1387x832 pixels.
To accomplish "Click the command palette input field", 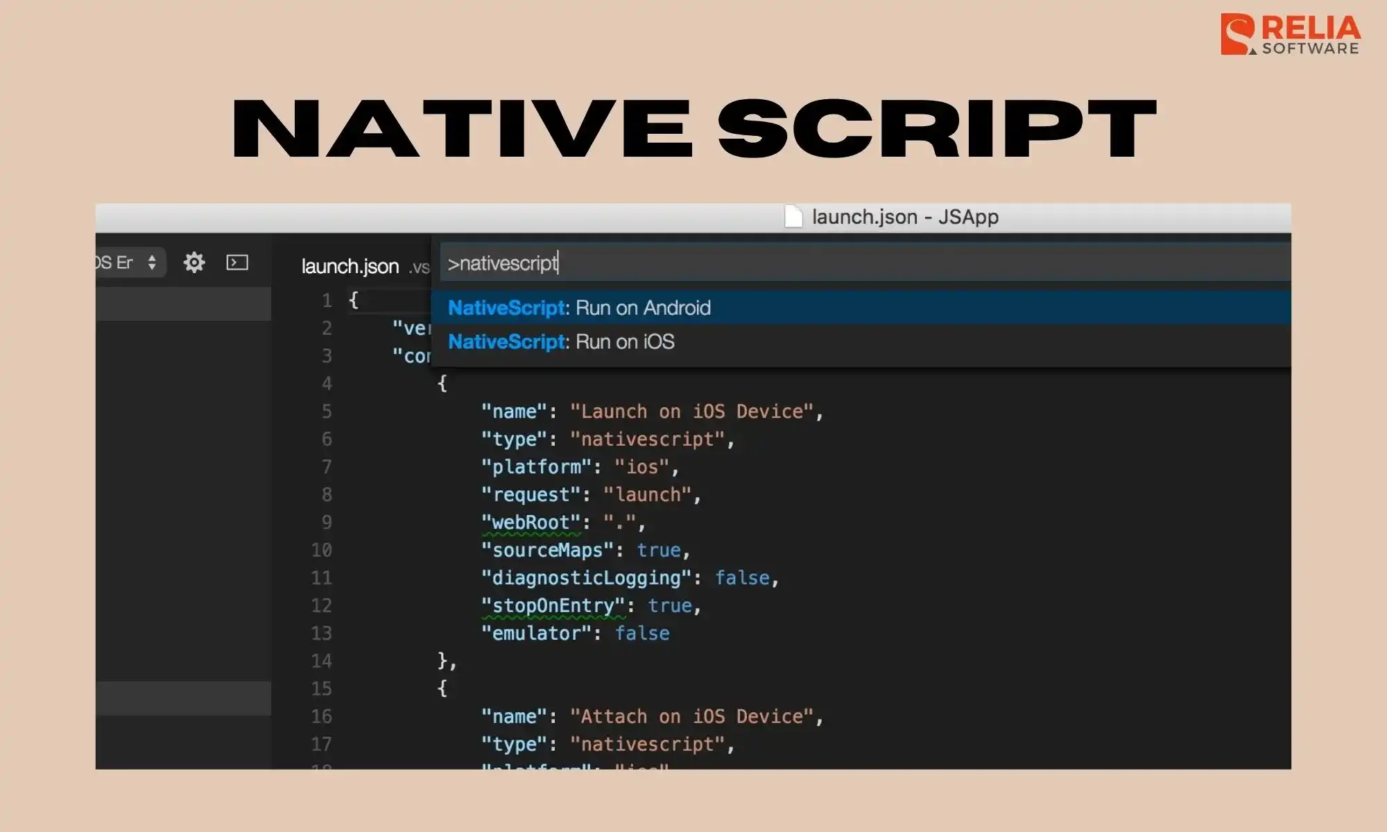I will 865,263.
